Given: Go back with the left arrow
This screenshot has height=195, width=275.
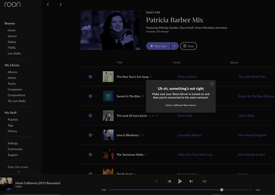Looking at the screenshot, I should point(48,4).
